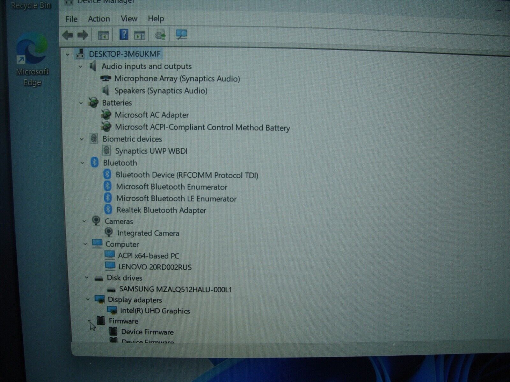
Task: Open the View menu
Action: click(x=129, y=19)
